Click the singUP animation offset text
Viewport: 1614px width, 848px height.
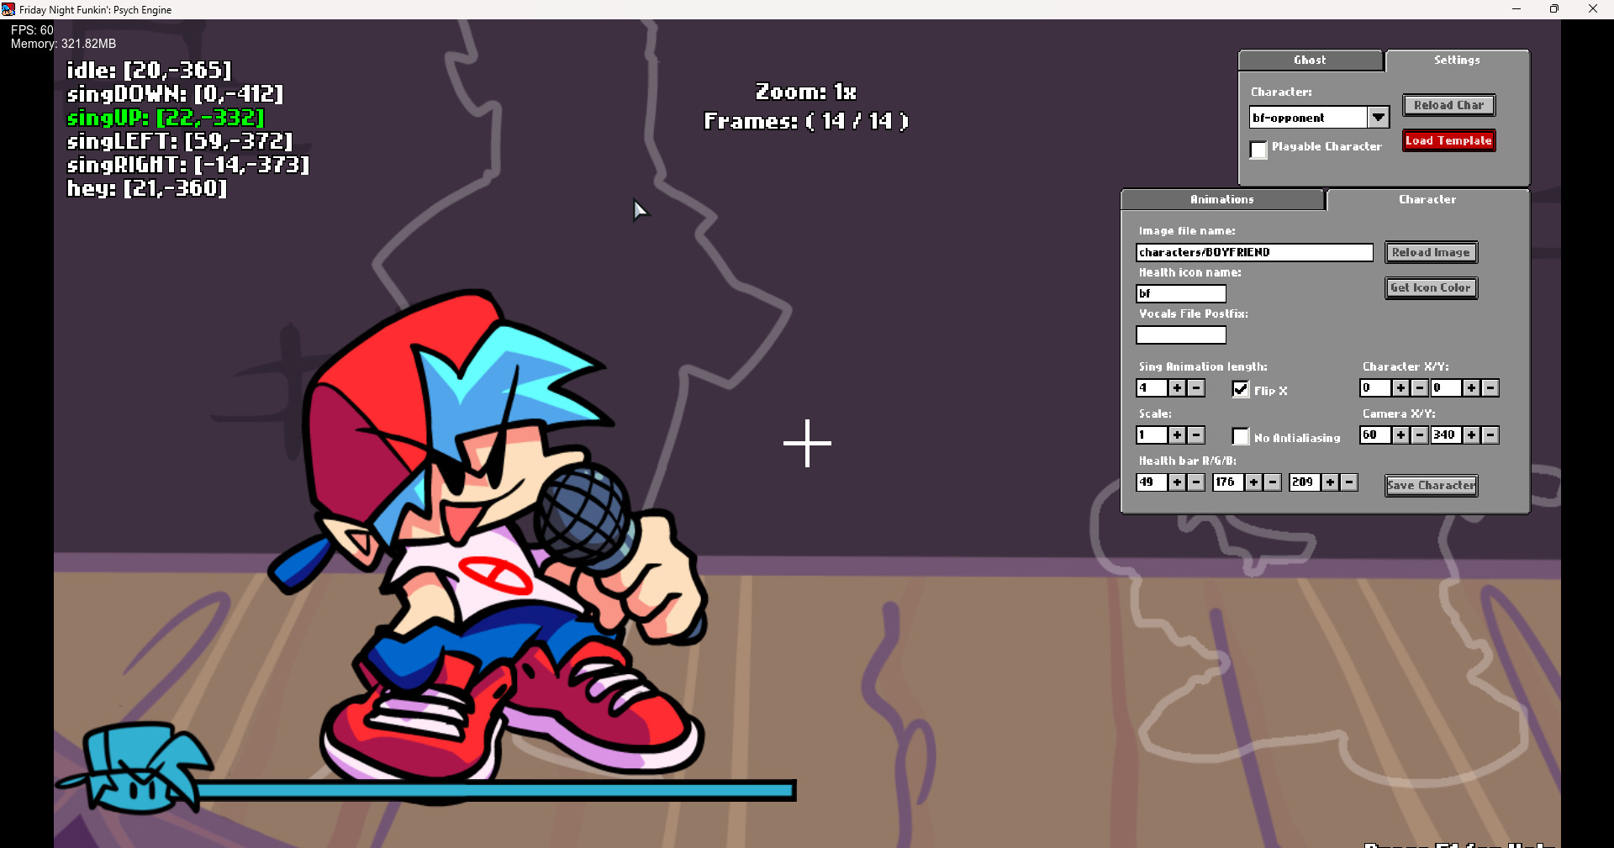[166, 118]
